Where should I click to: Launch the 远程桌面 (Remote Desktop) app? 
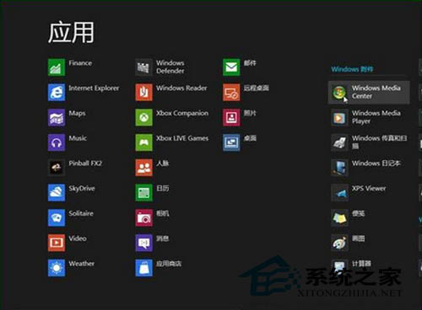[246, 92]
